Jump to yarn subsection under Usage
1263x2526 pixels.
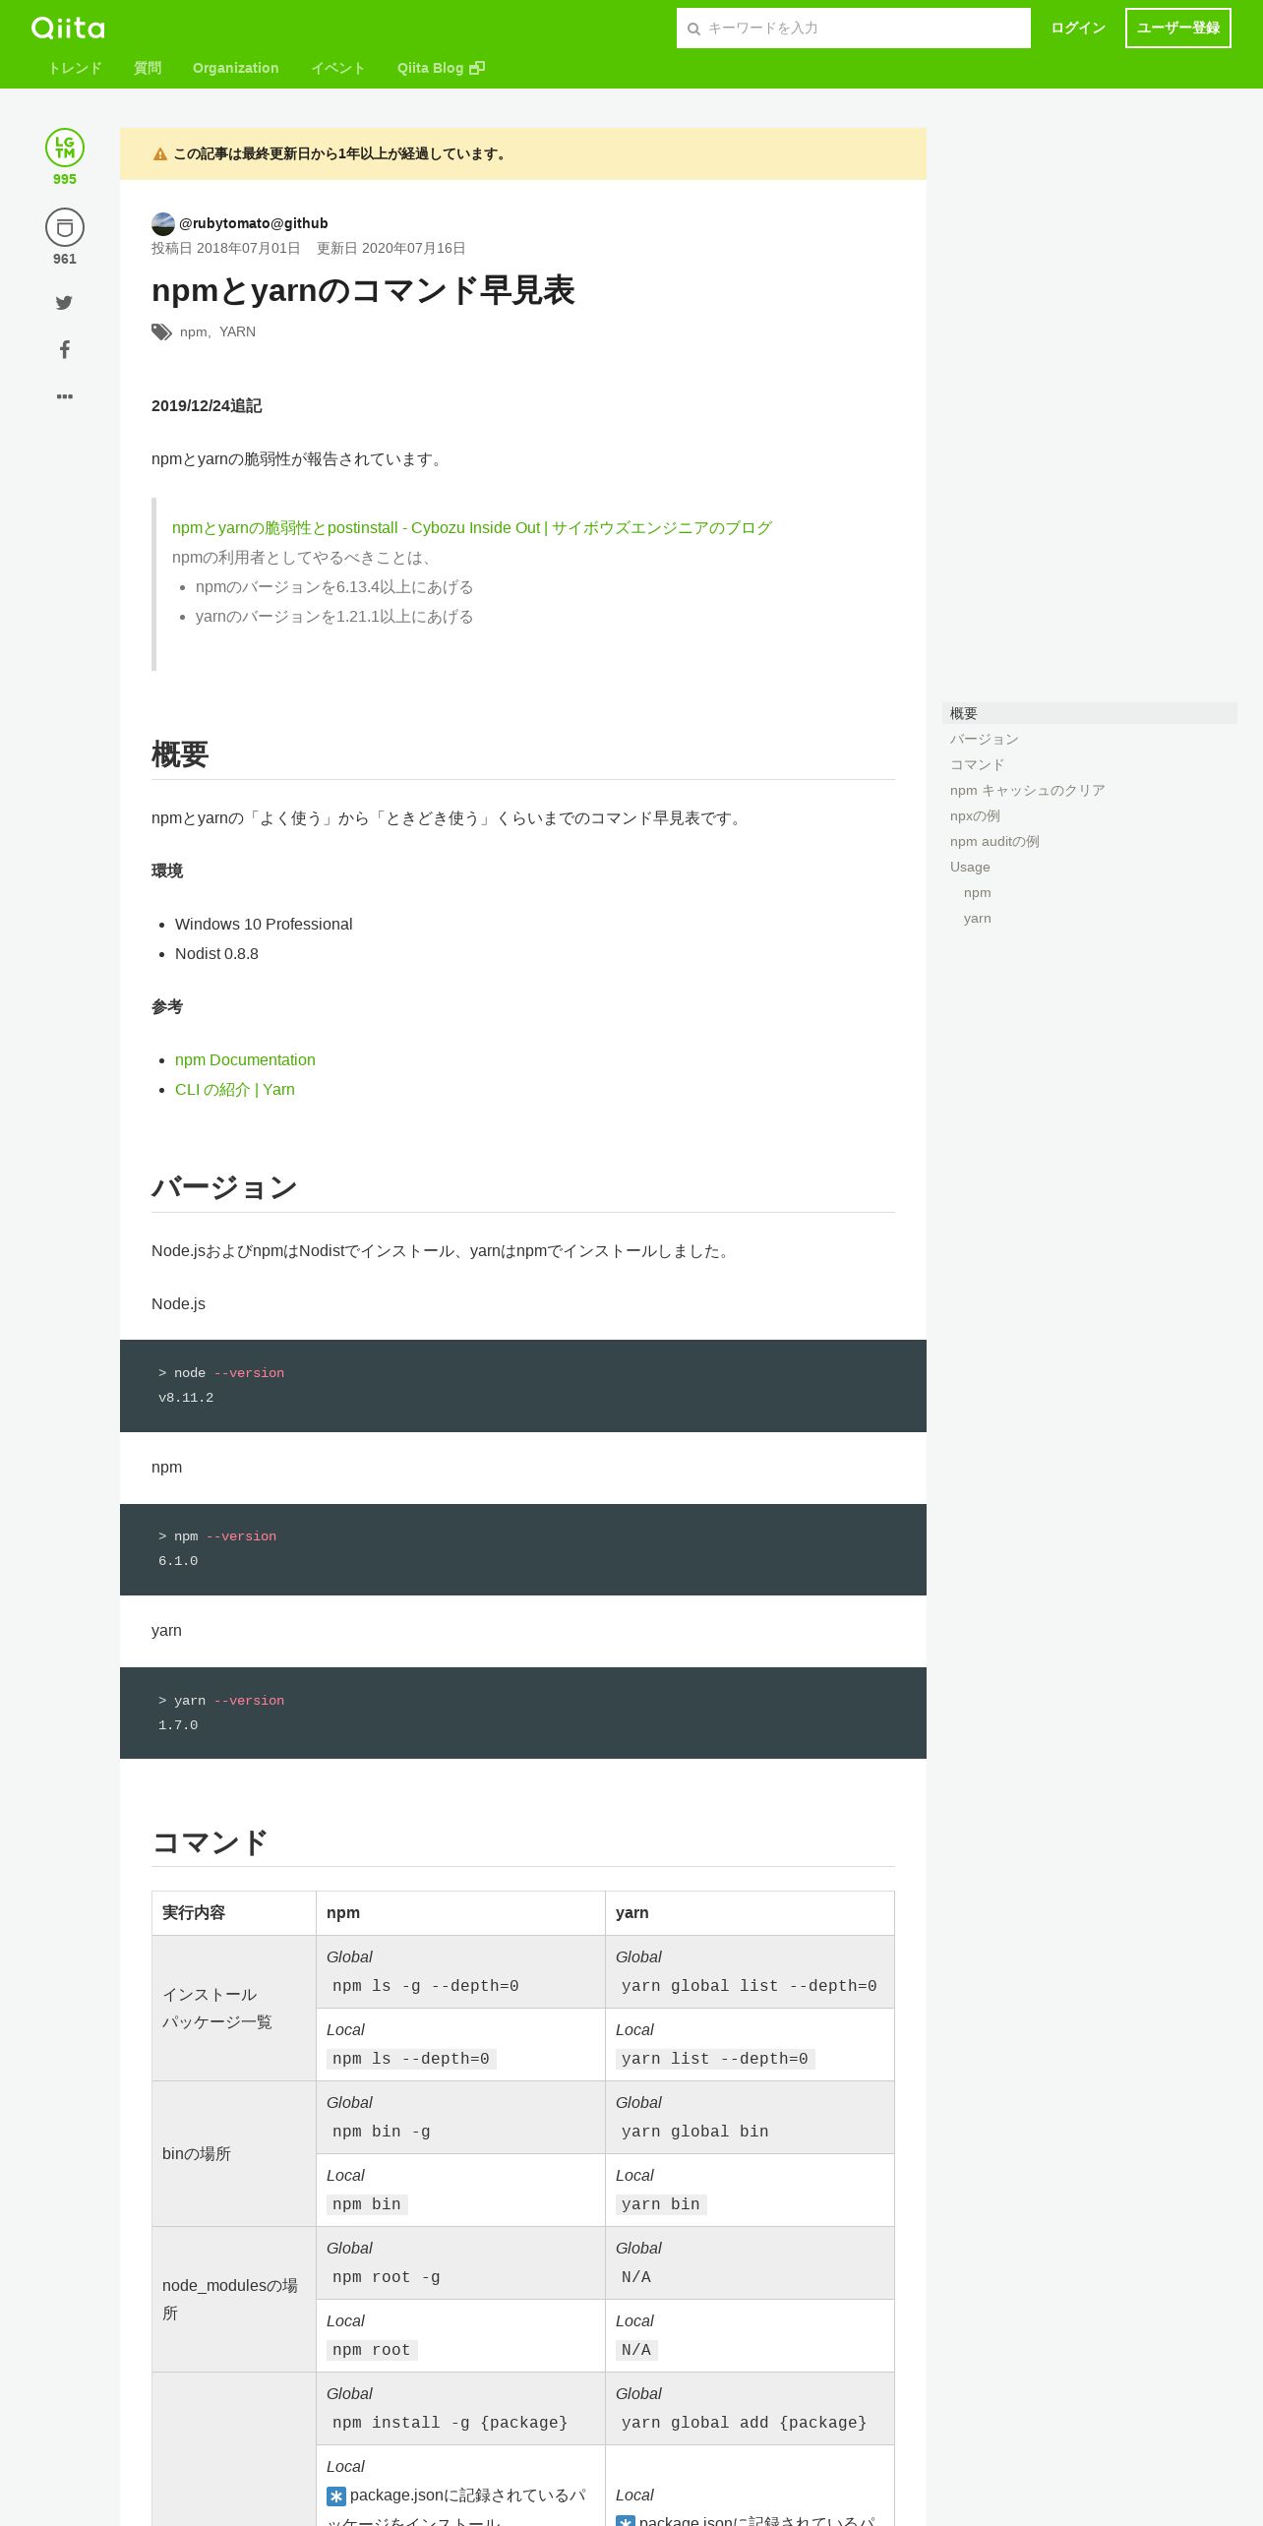coord(978,918)
